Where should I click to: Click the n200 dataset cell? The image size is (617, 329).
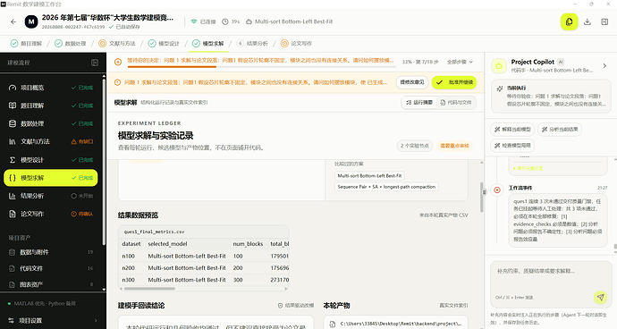[128, 268]
